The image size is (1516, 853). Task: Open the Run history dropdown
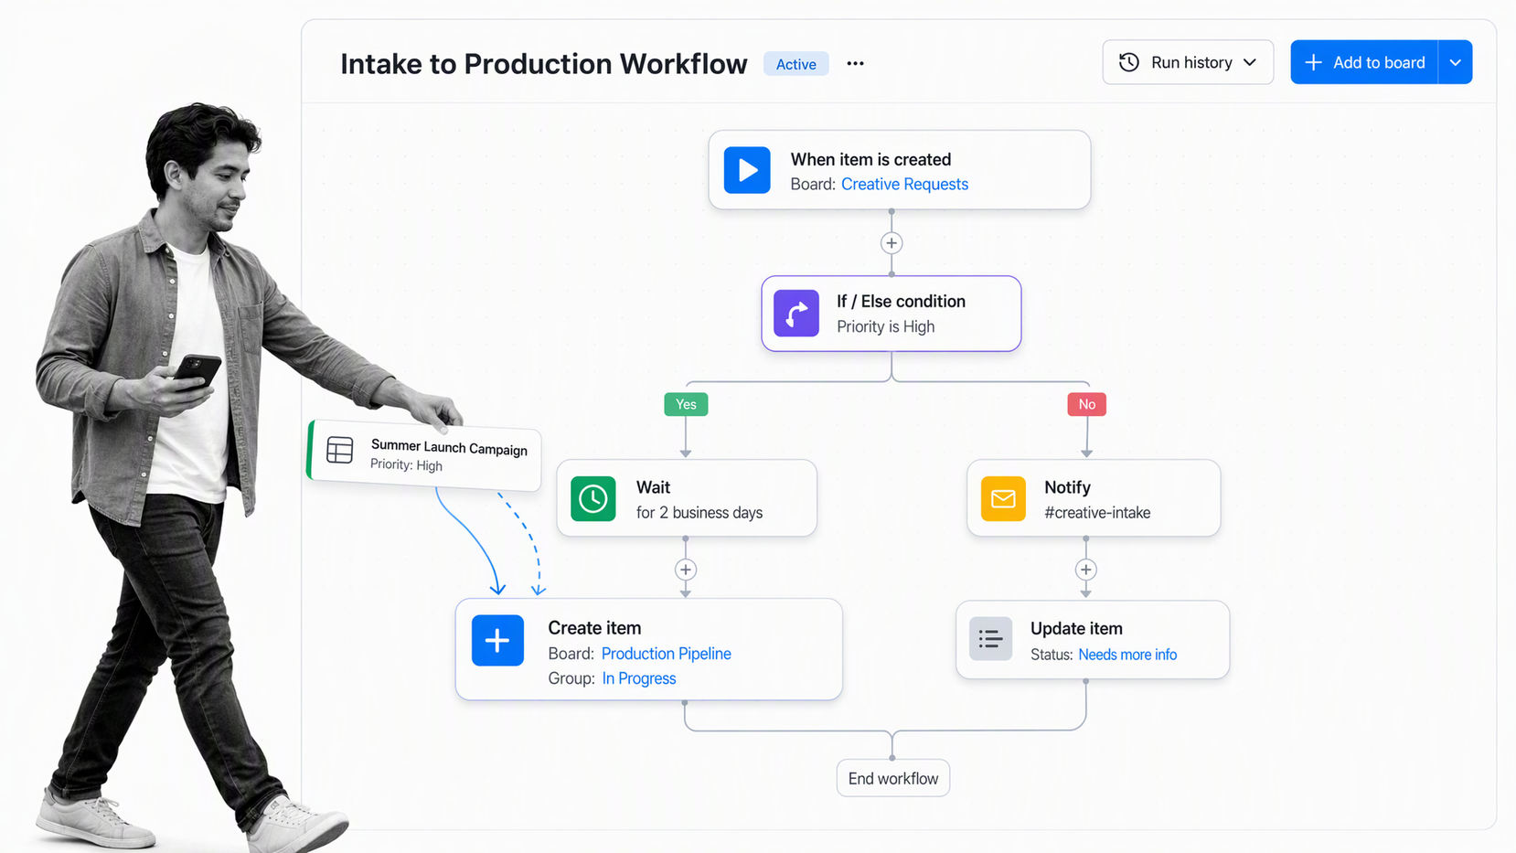pyautogui.click(x=1188, y=62)
